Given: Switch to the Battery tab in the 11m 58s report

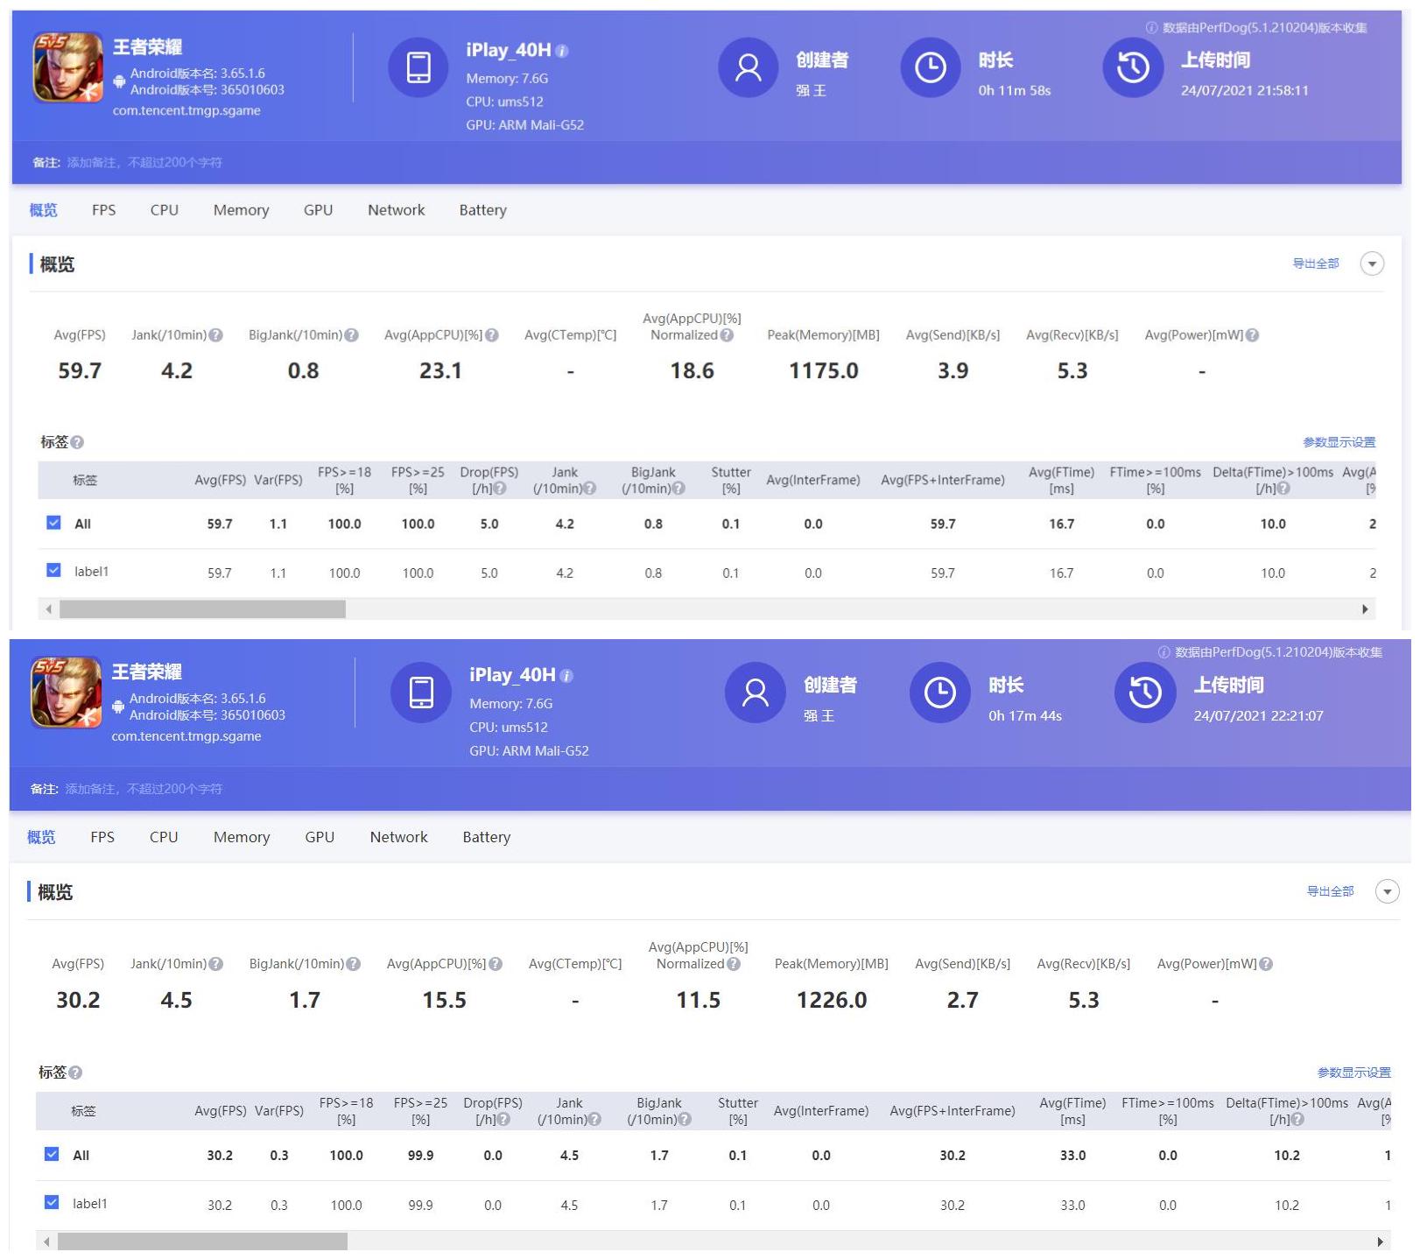Looking at the screenshot, I should (483, 210).
